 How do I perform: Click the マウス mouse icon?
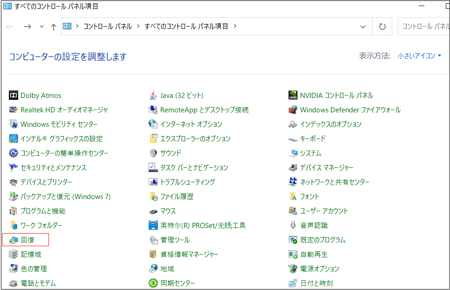(x=153, y=211)
